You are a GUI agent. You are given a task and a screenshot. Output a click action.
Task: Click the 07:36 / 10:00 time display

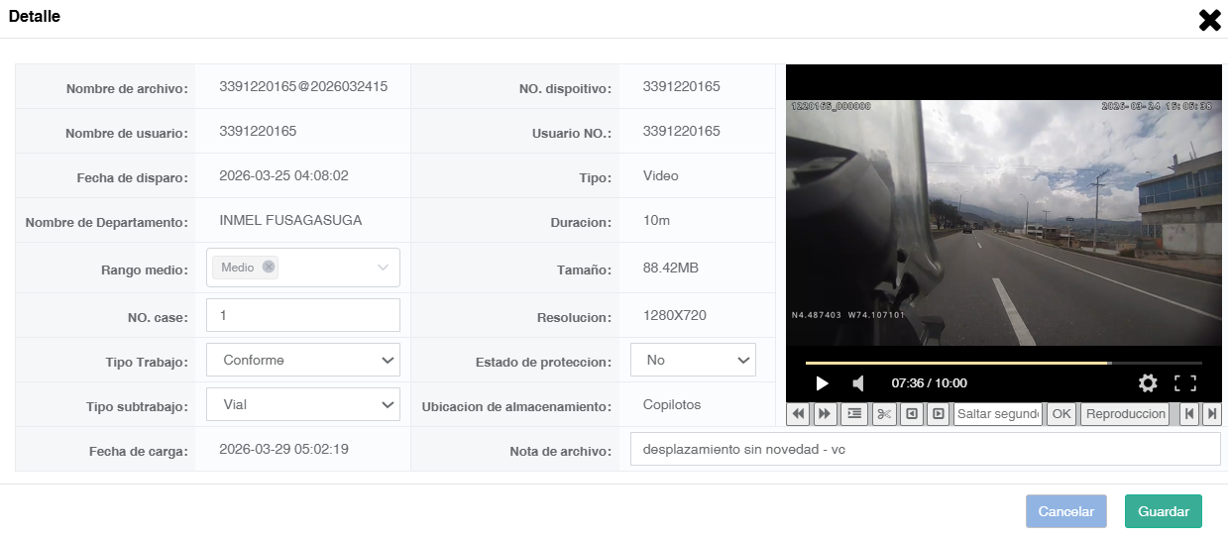pos(930,382)
